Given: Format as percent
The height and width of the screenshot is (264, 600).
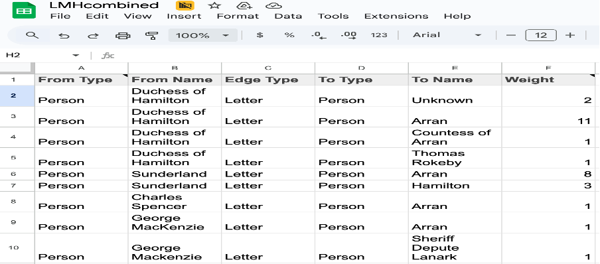Looking at the screenshot, I should tap(289, 35).
